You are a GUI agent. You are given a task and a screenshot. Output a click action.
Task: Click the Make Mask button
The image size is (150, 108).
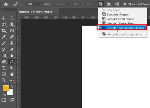coord(77,4)
